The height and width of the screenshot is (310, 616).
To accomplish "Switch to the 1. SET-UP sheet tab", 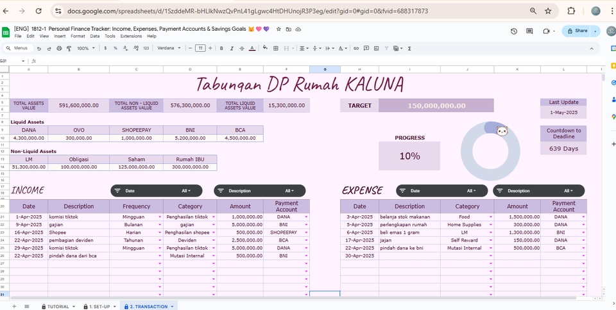I will point(99,306).
